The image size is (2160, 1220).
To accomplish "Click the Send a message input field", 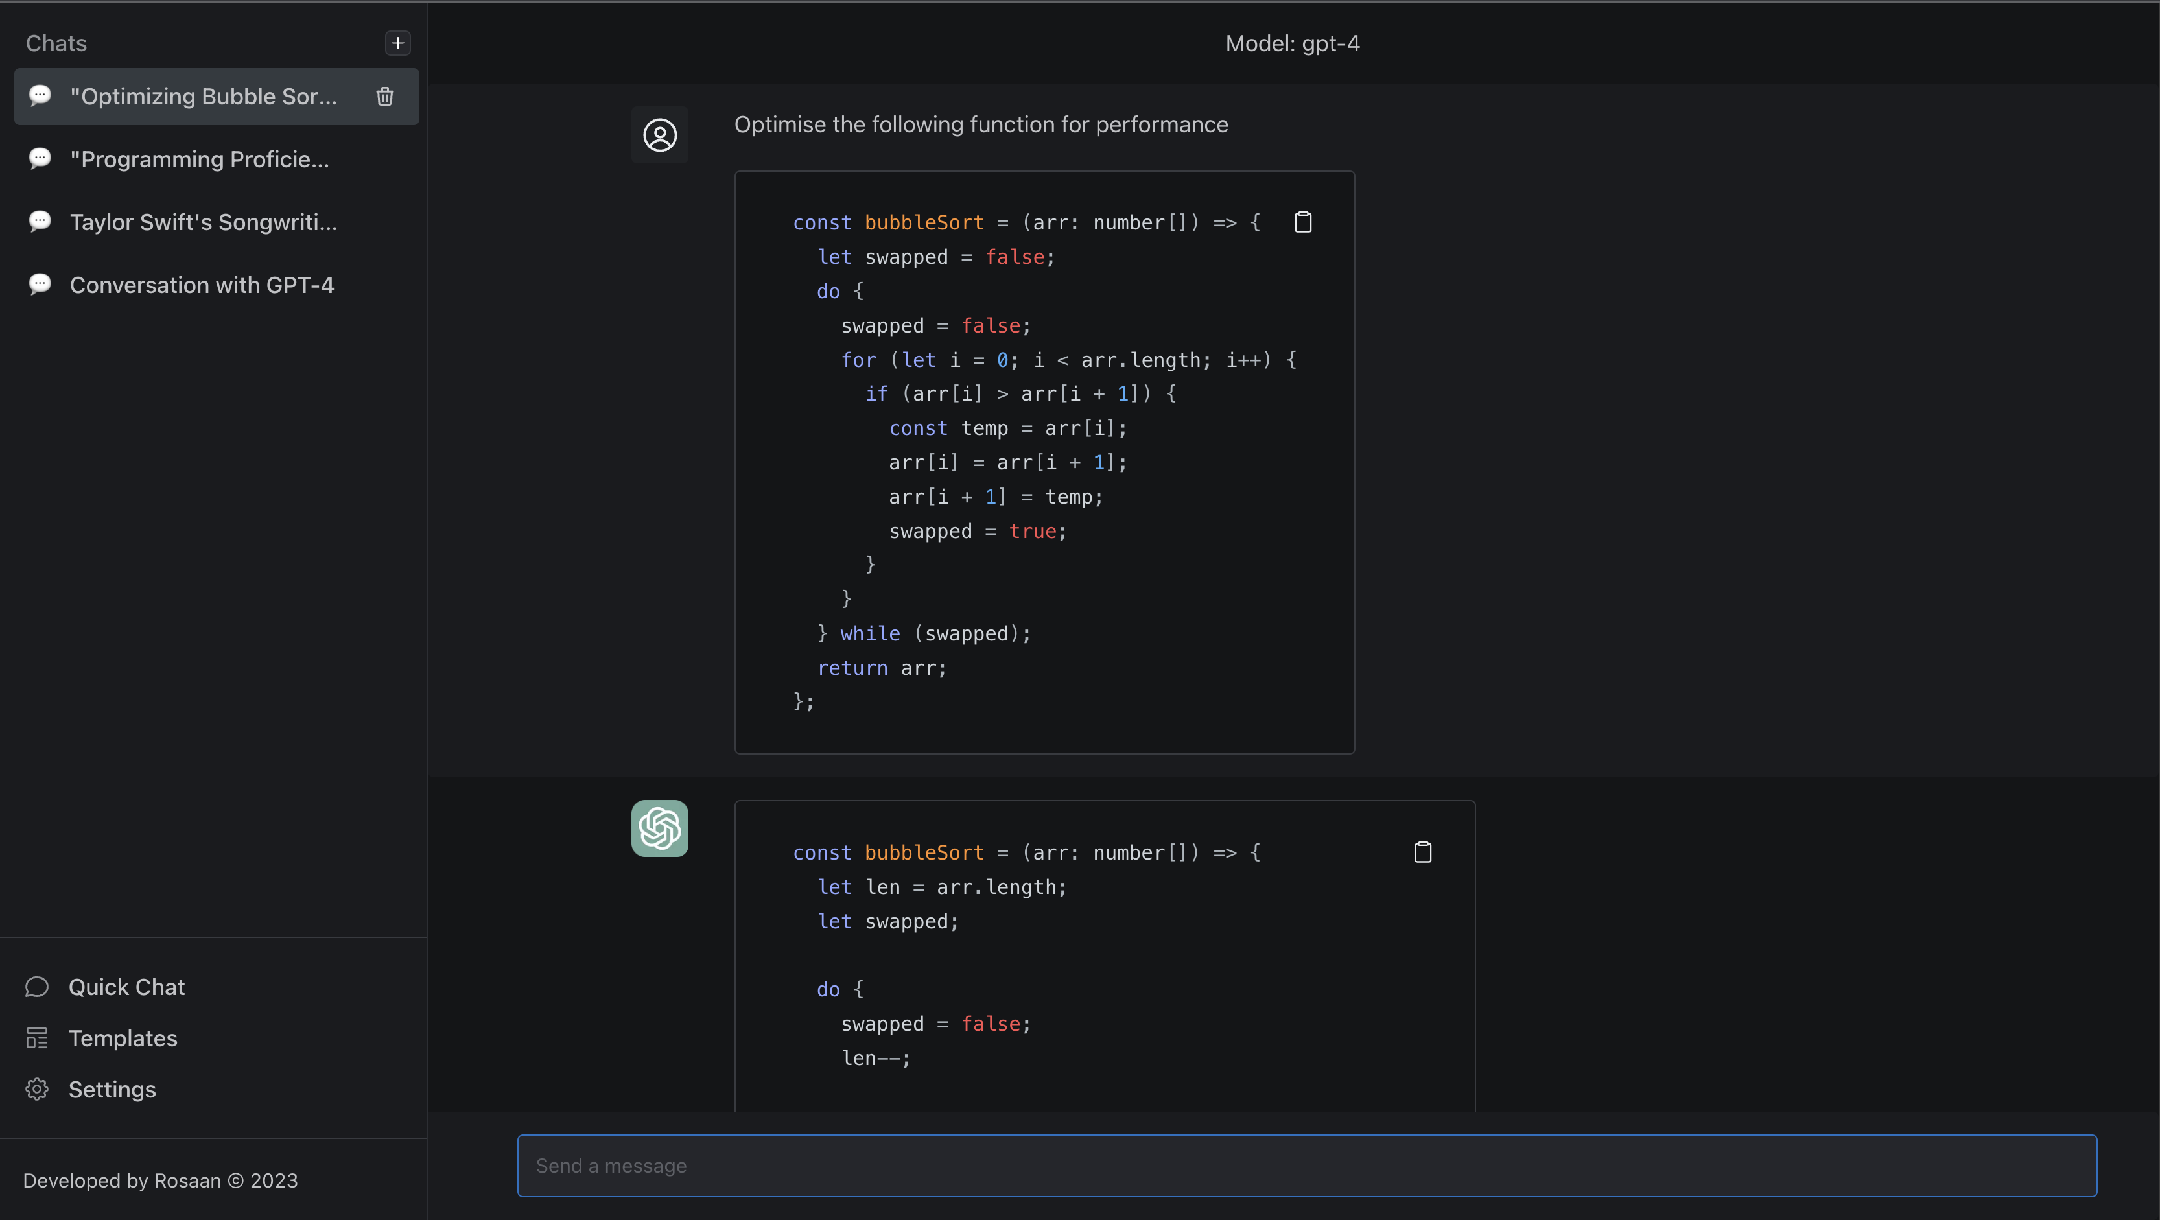I will click(x=1306, y=1166).
